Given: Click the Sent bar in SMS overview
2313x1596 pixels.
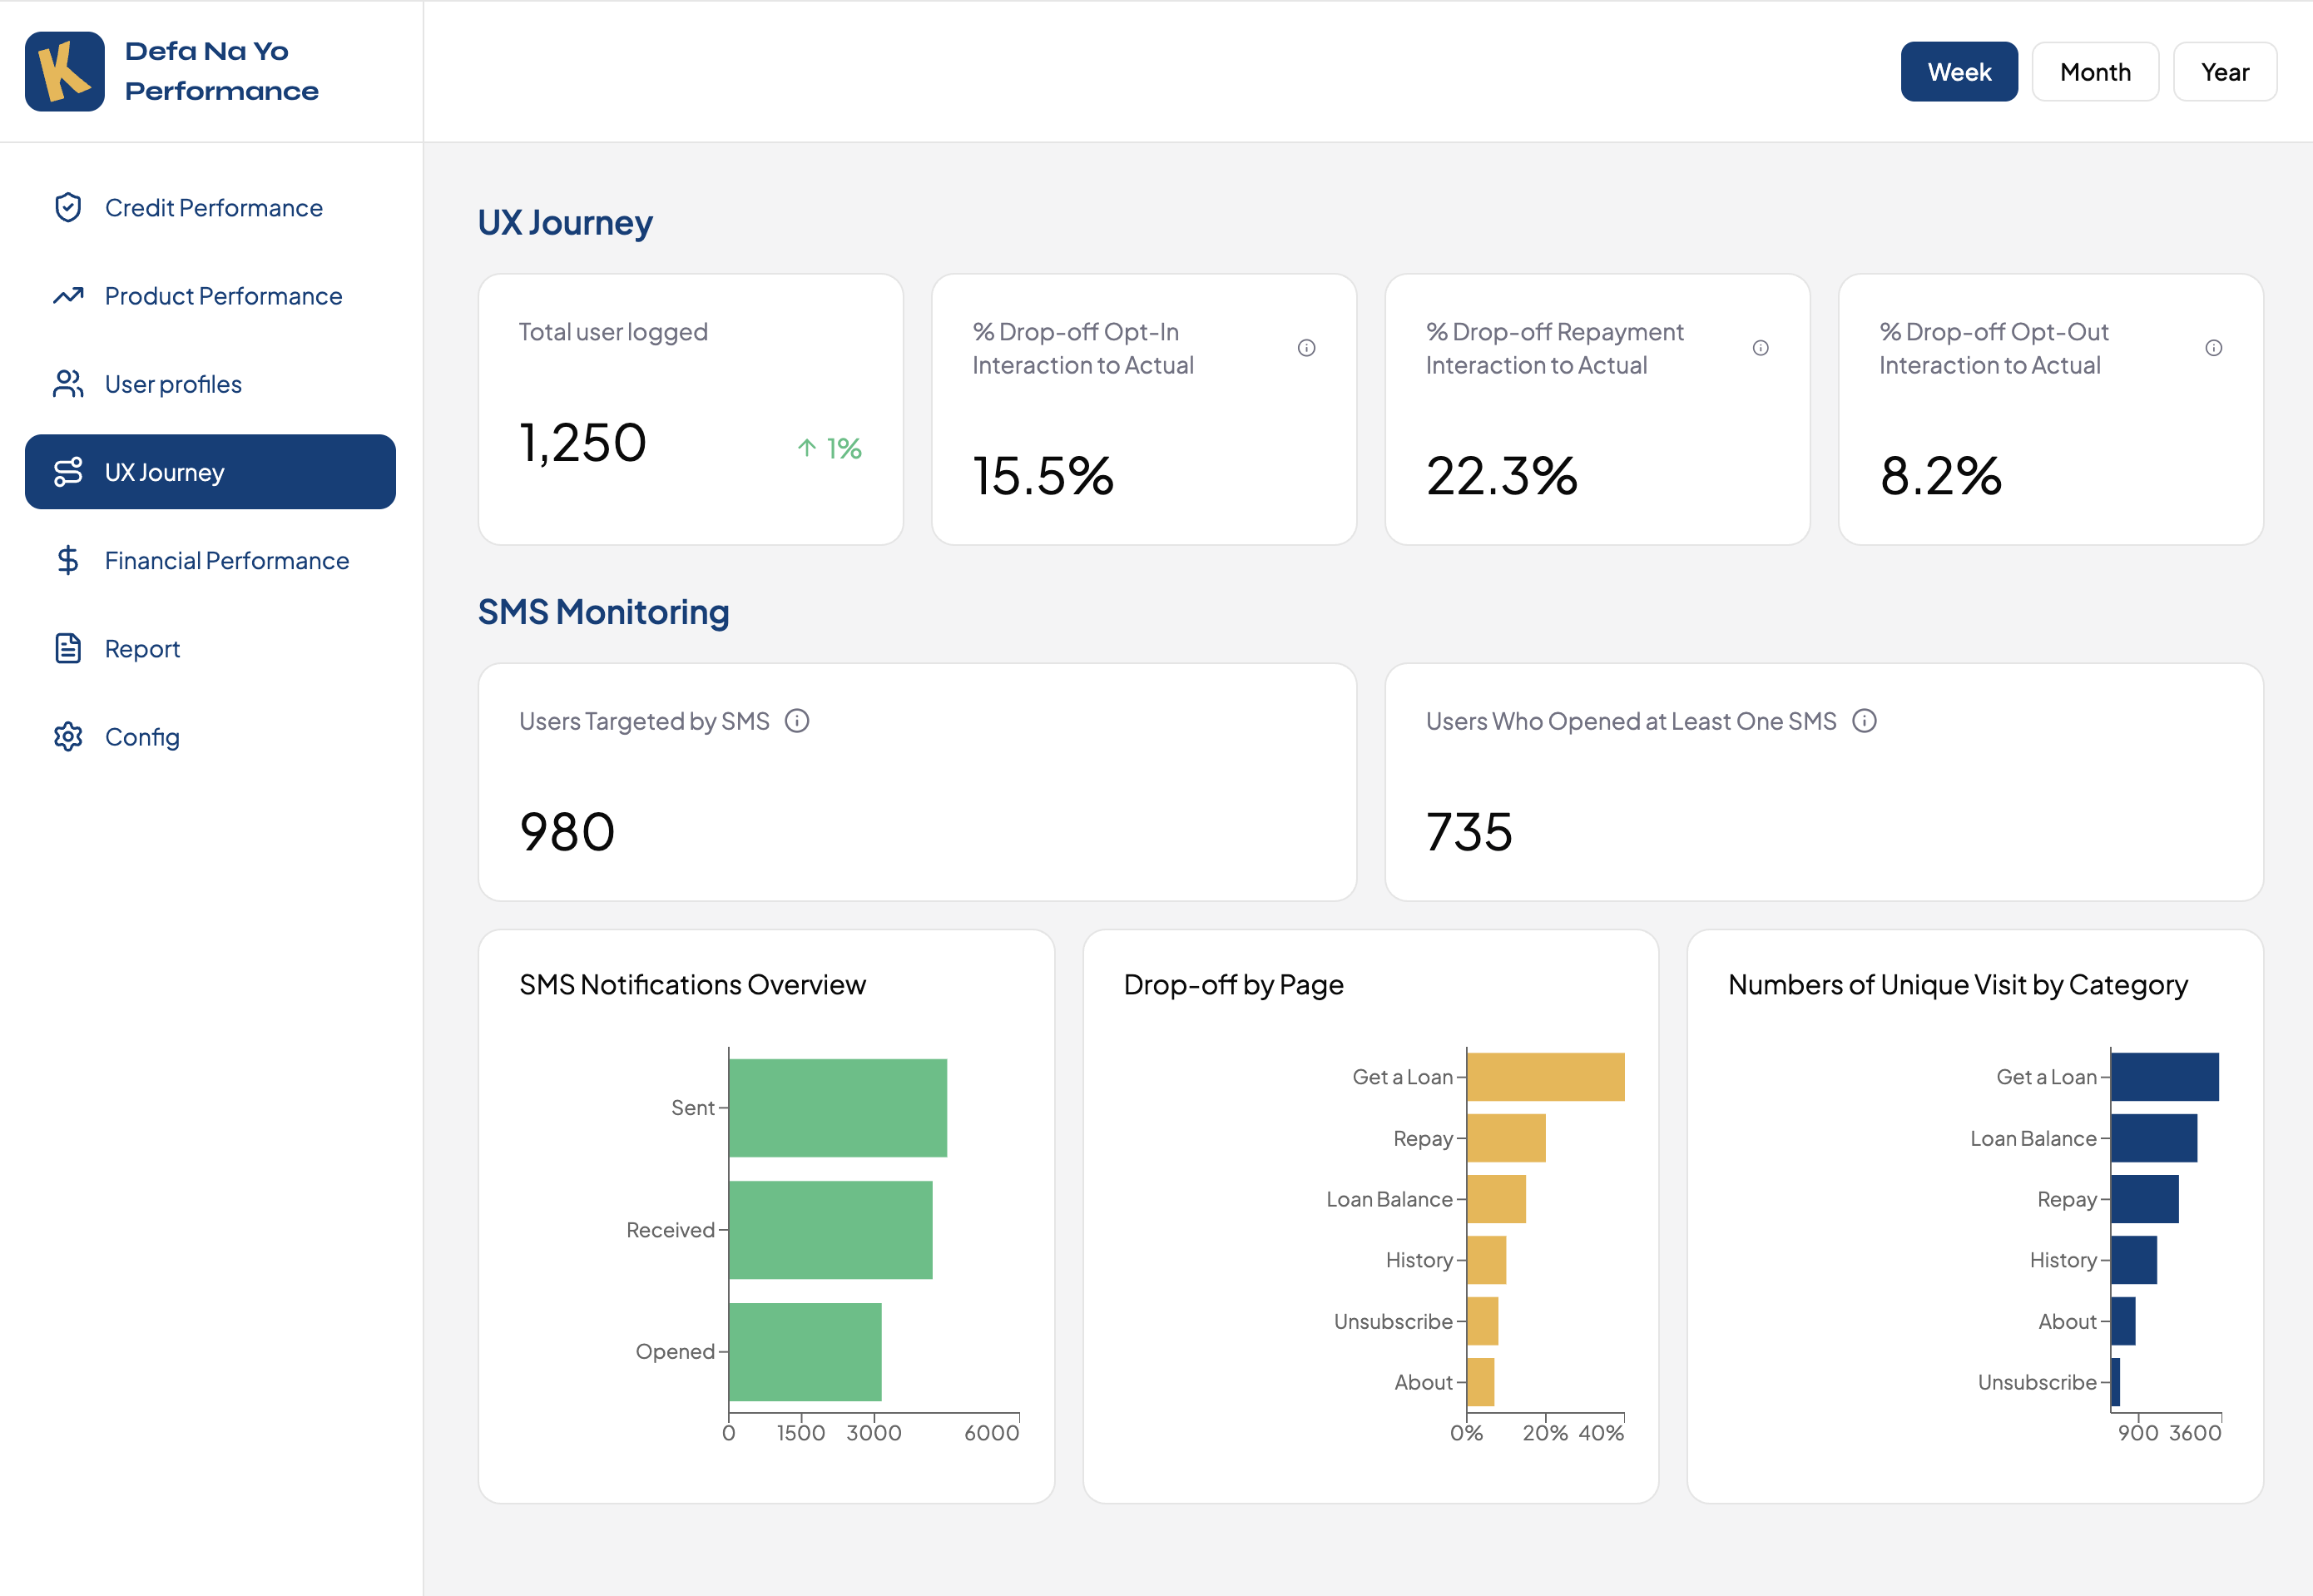Looking at the screenshot, I should click(x=838, y=1108).
